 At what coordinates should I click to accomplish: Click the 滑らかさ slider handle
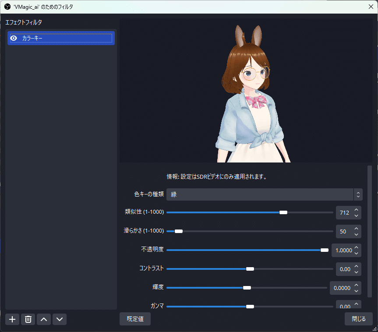tap(179, 231)
